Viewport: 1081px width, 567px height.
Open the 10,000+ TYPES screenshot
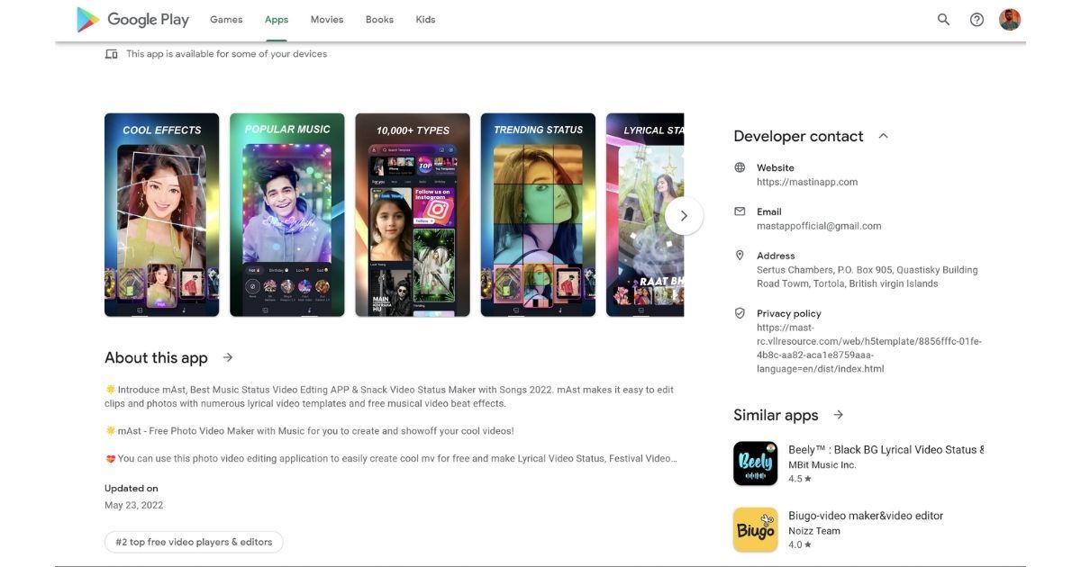click(413, 215)
